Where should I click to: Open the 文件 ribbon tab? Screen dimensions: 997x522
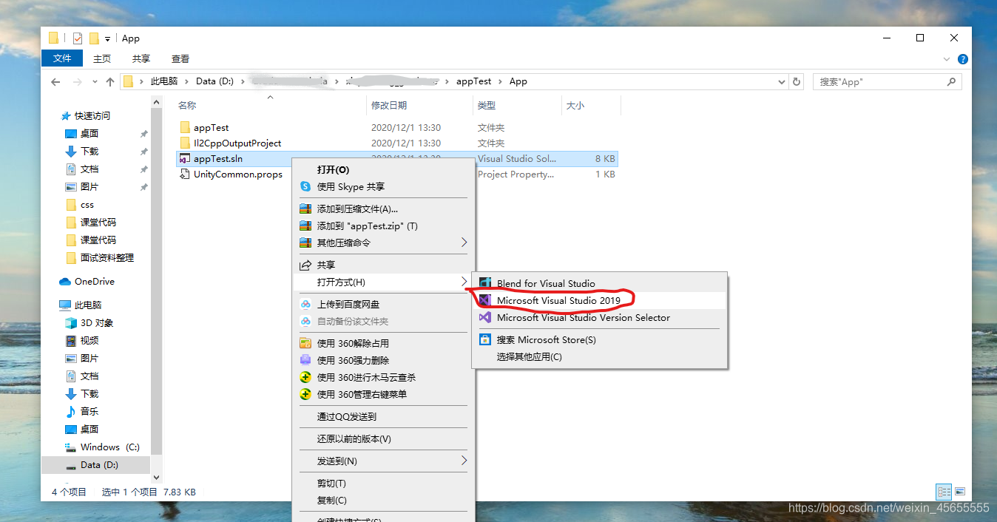[62, 58]
